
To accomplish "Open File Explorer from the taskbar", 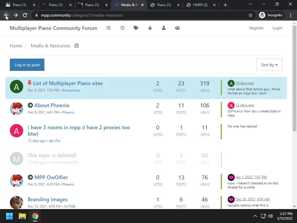I will [x=22, y=216].
